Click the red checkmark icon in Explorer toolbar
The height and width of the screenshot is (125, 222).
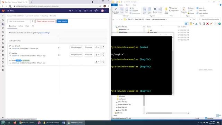tap(211, 24)
